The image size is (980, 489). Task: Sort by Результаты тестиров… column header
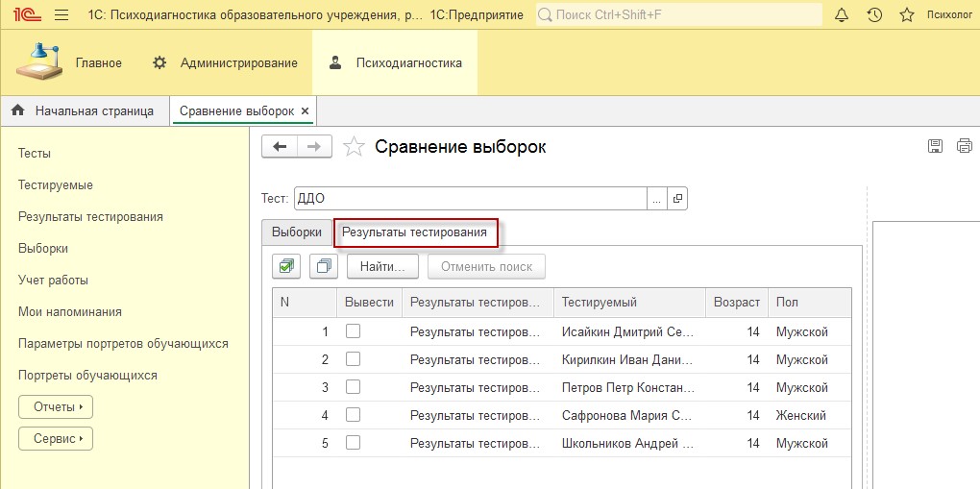click(x=478, y=303)
